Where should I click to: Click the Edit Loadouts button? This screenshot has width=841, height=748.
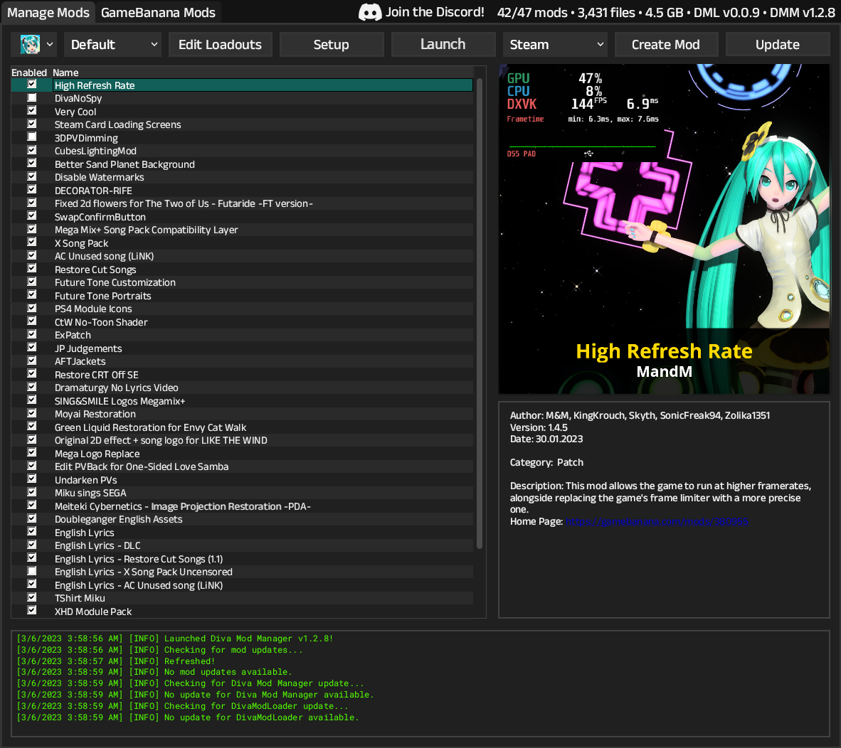pos(220,45)
